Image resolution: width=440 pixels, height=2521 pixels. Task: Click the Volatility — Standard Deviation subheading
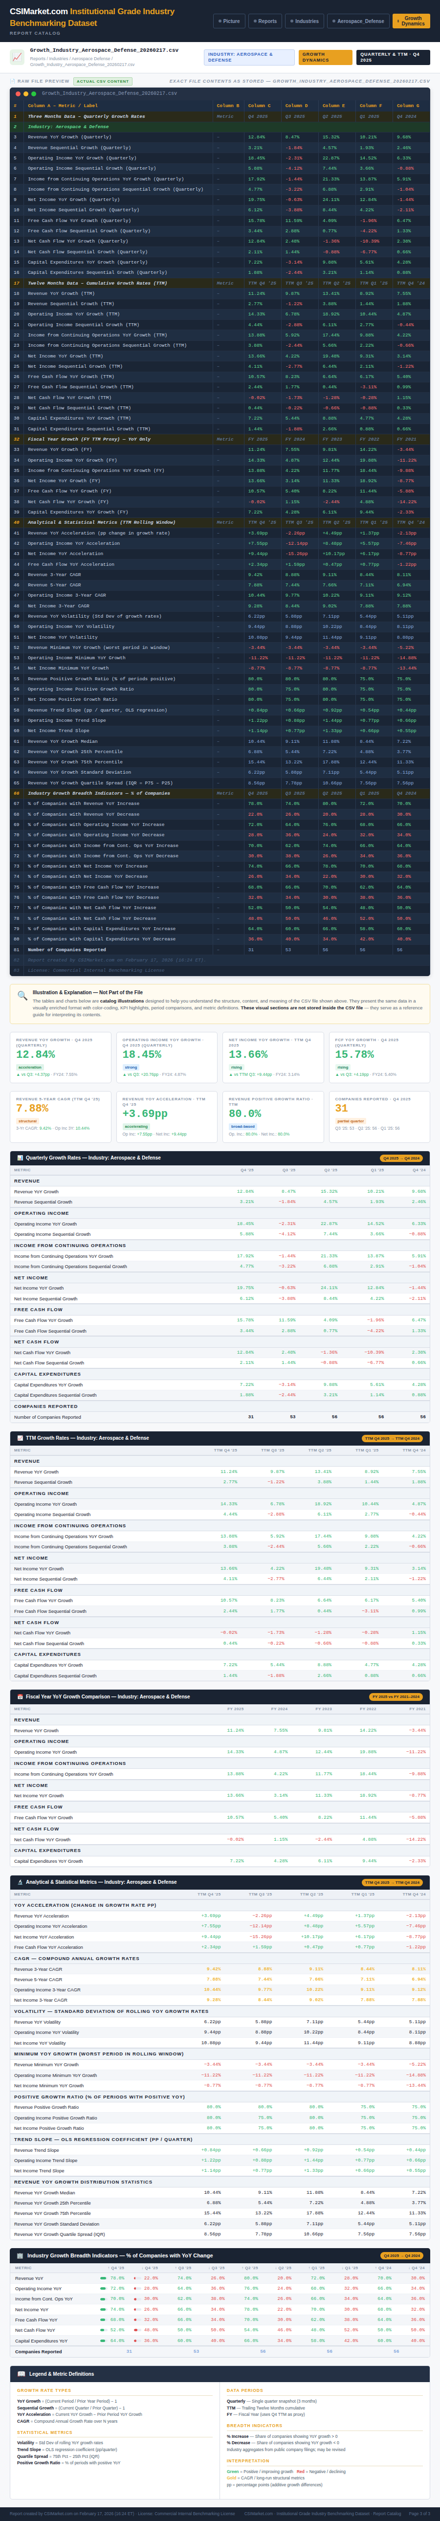point(110,2011)
